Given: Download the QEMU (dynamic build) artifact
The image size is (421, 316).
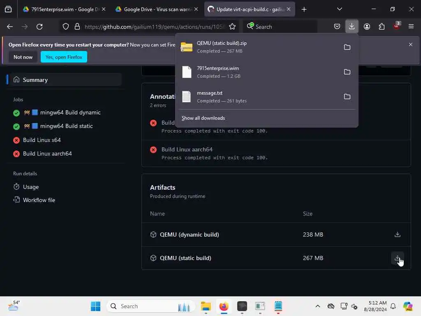Looking at the screenshot, I should click(x=398, y=234).
